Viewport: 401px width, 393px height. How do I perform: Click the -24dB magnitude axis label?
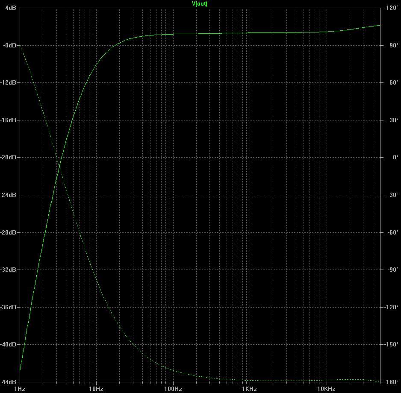(8, 195)
